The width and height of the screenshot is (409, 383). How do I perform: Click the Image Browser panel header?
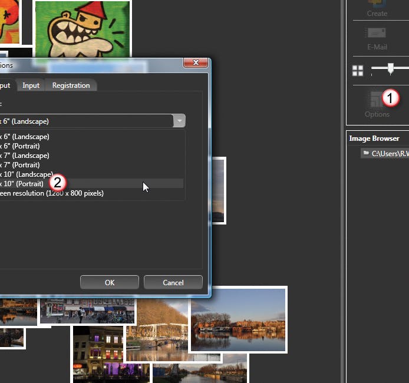(x=374, y=138)
